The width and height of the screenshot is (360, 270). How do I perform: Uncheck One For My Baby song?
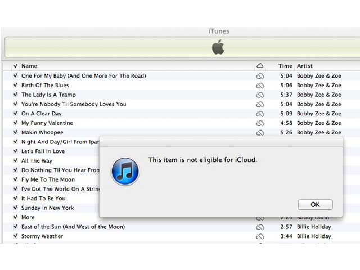pos(15,75)
